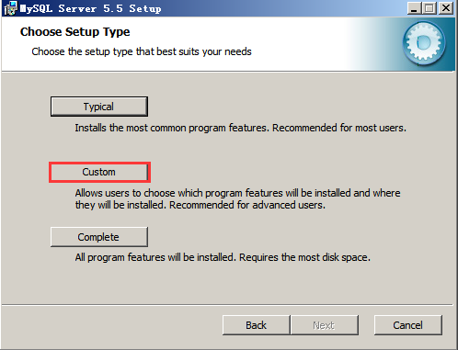458x350 pixels.
Task: Click the 'Choose Setup Type' heading
Action: pyautogui.click(x=75, y=32)
